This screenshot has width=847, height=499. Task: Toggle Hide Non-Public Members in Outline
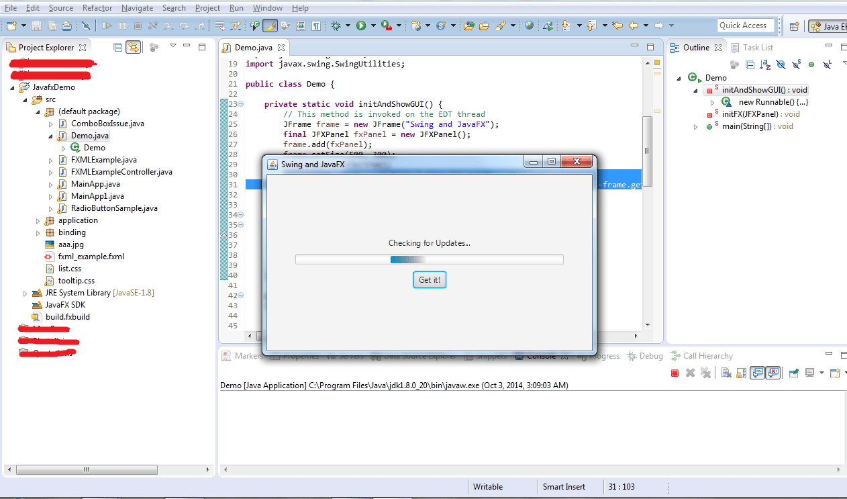[x=811, y=64]
